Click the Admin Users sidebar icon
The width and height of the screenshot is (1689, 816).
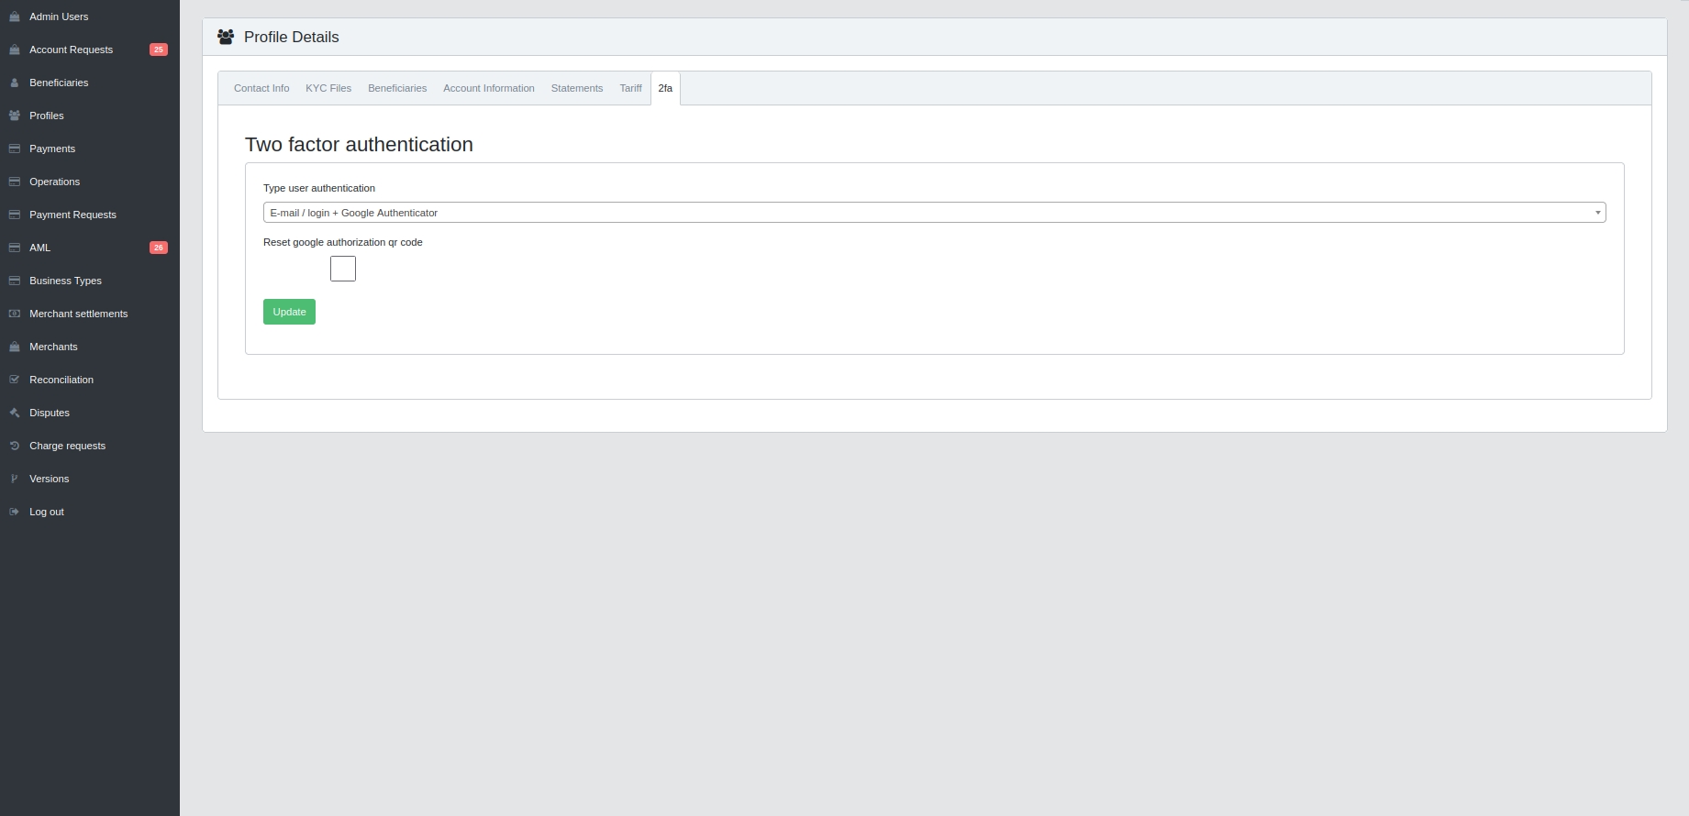(15, 17)
